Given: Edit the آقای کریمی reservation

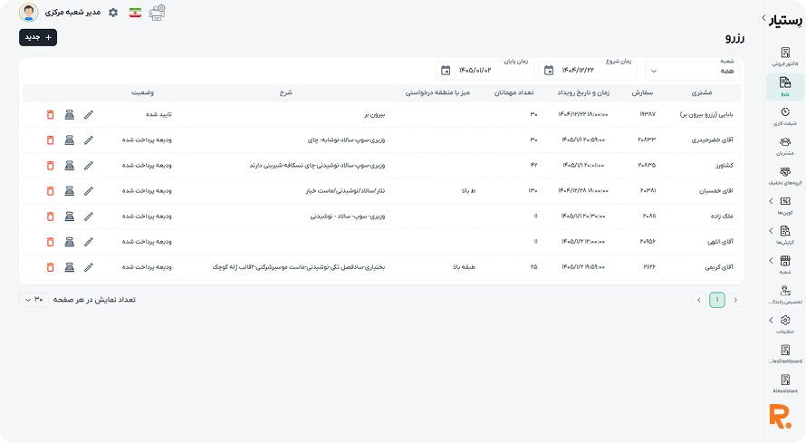Looking at the screenshot, I should pos(89,267).
